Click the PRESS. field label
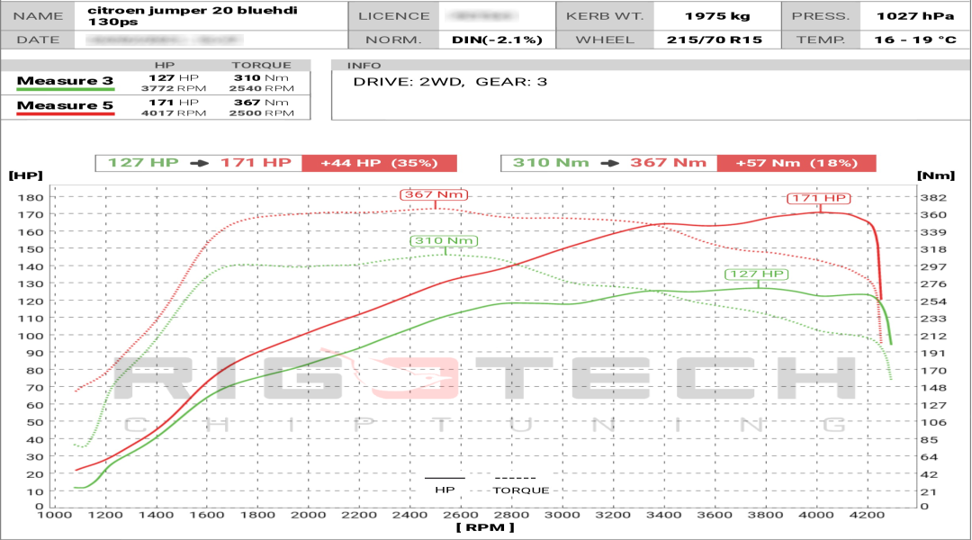Viewport: 972px width, 540px height. click(821, 16)
